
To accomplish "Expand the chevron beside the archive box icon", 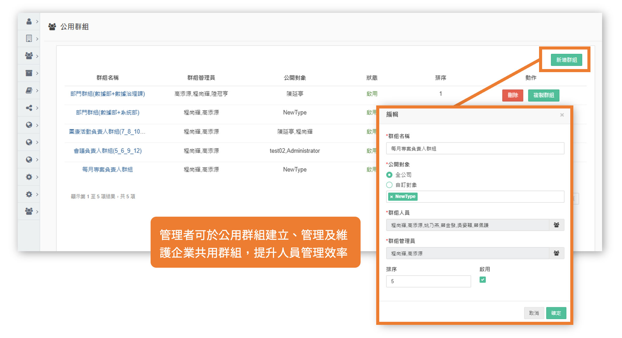I will (37, 73).
